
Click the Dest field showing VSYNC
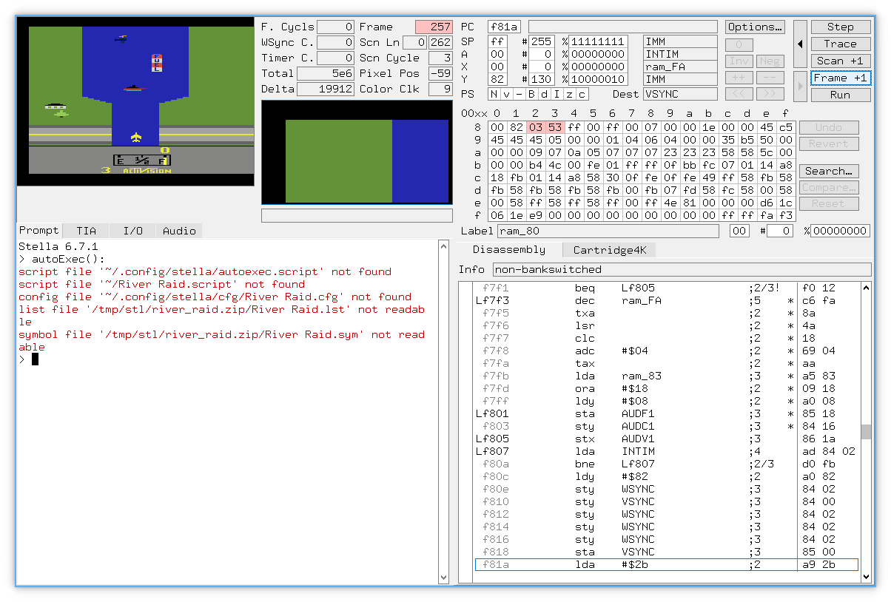680,94
